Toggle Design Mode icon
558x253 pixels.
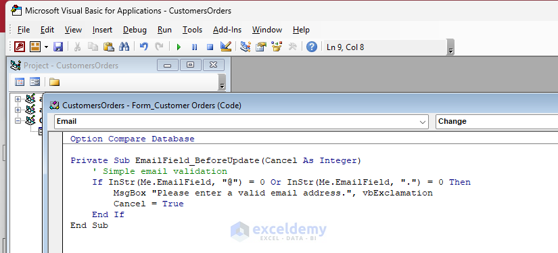[x=226, y=47]
